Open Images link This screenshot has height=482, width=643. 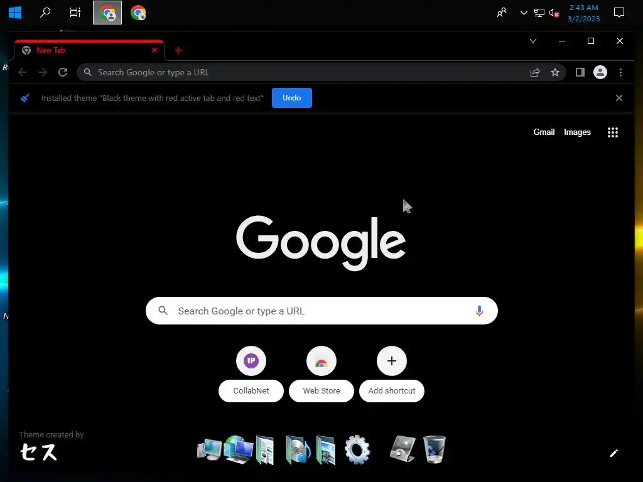pos(577,132)
